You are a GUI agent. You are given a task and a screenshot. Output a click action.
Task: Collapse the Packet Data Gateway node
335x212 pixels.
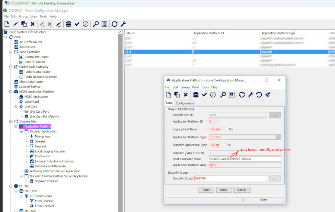[11, 67]
